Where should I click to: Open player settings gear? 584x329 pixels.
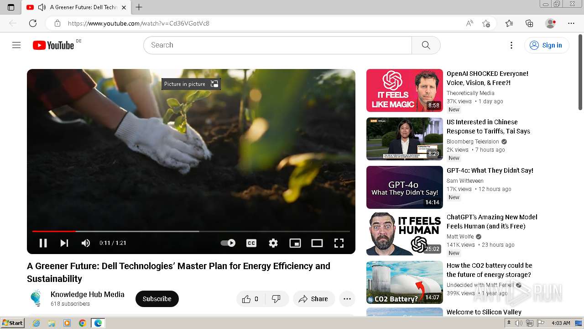point(273,243)
